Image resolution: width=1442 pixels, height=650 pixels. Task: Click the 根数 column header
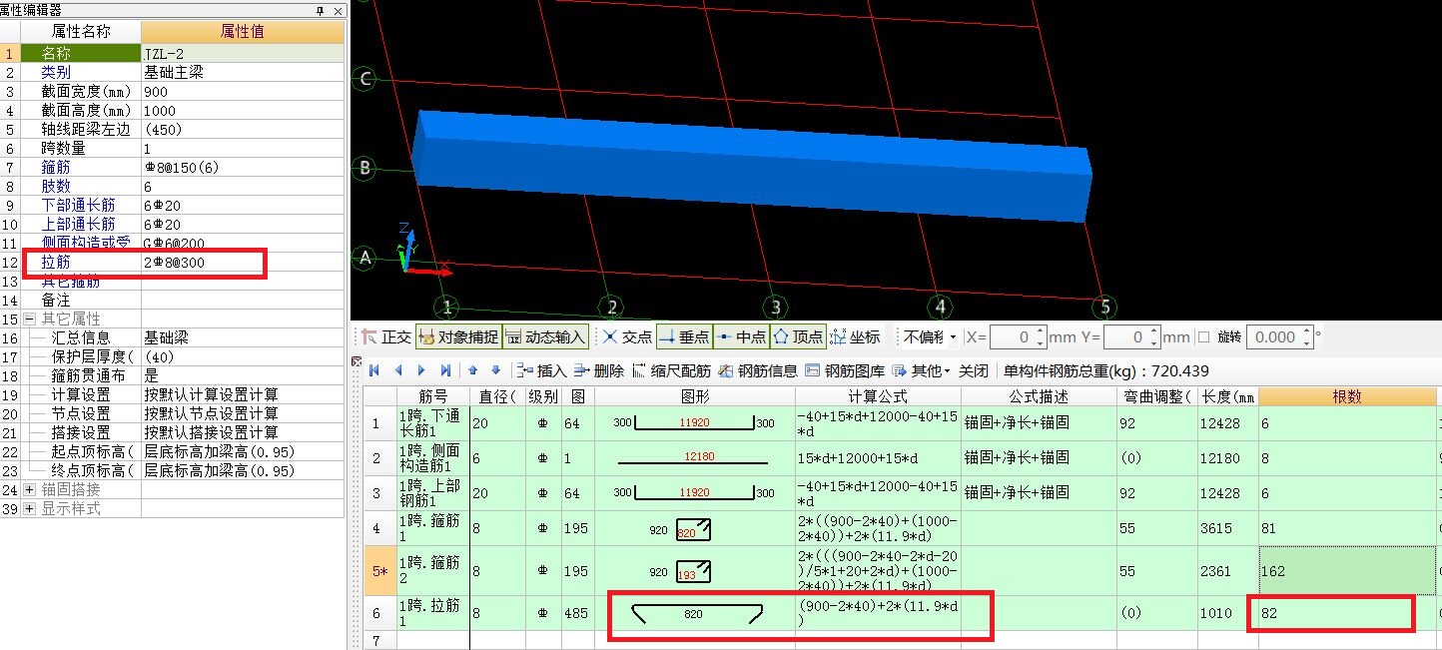(1347, 396)
